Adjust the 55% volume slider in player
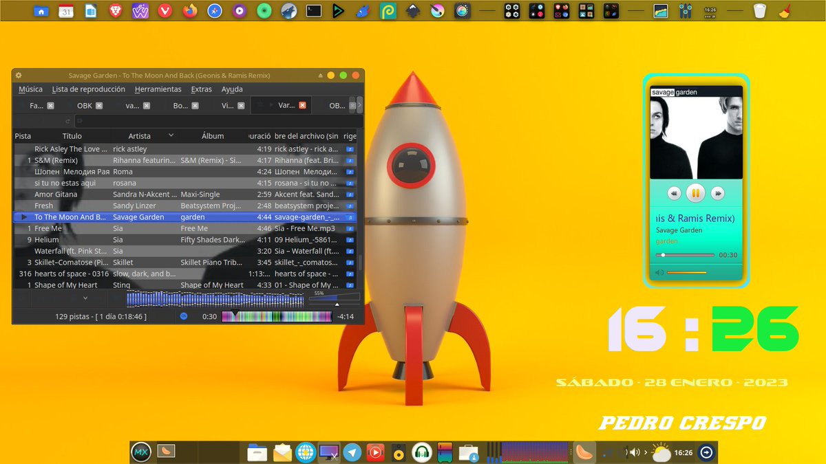Viewport: 826px width, 464px height. [334, 297]
